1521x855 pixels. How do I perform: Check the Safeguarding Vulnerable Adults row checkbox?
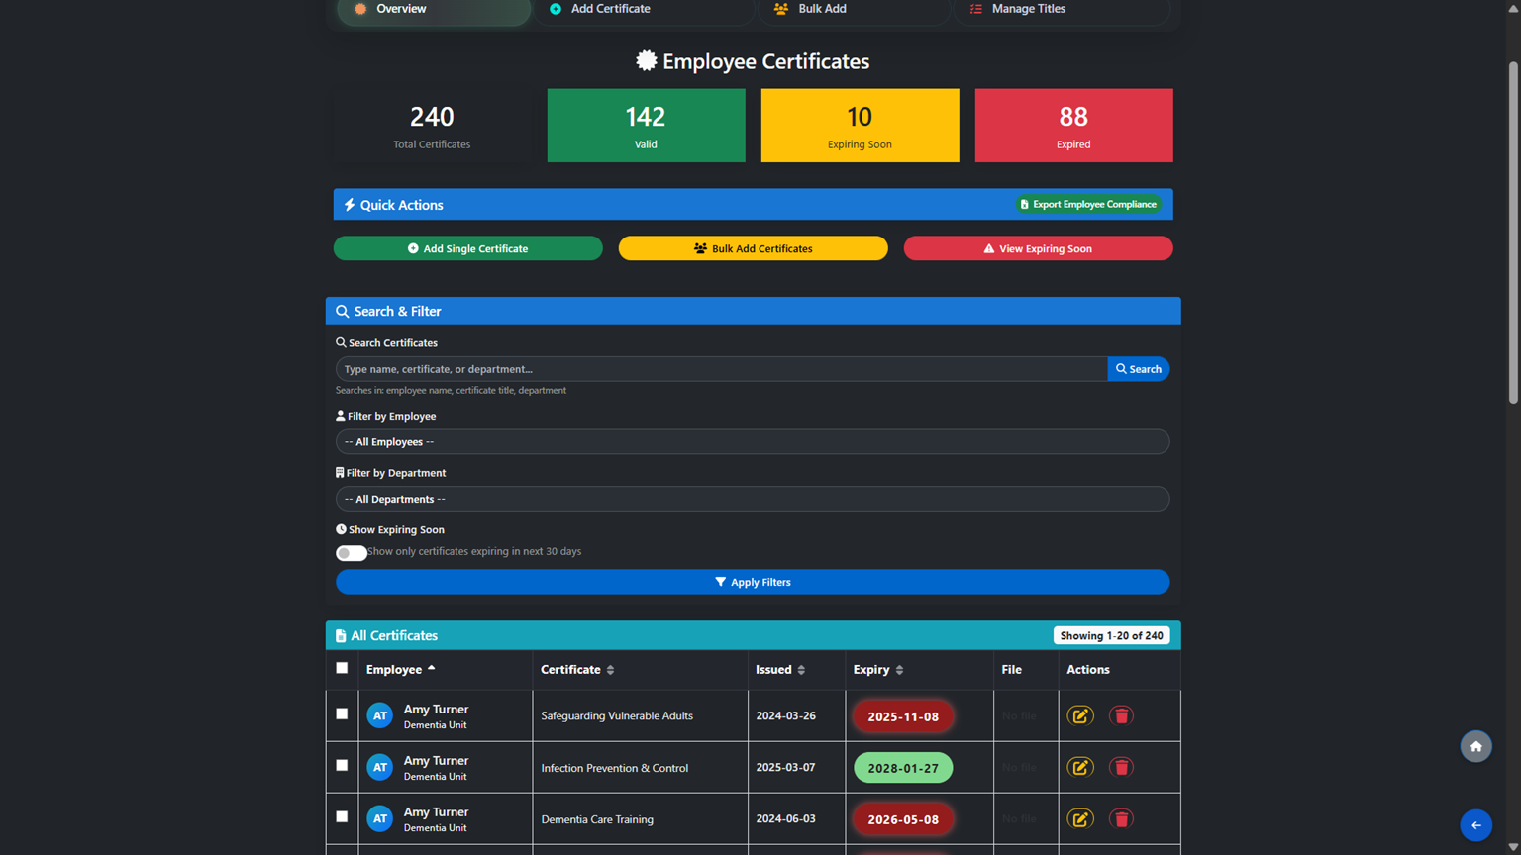point(342,713)
